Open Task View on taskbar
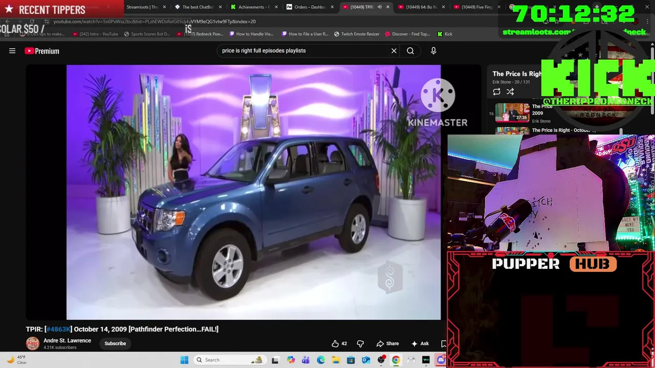Viewport: 655px width, 368px height. point(275,360)
